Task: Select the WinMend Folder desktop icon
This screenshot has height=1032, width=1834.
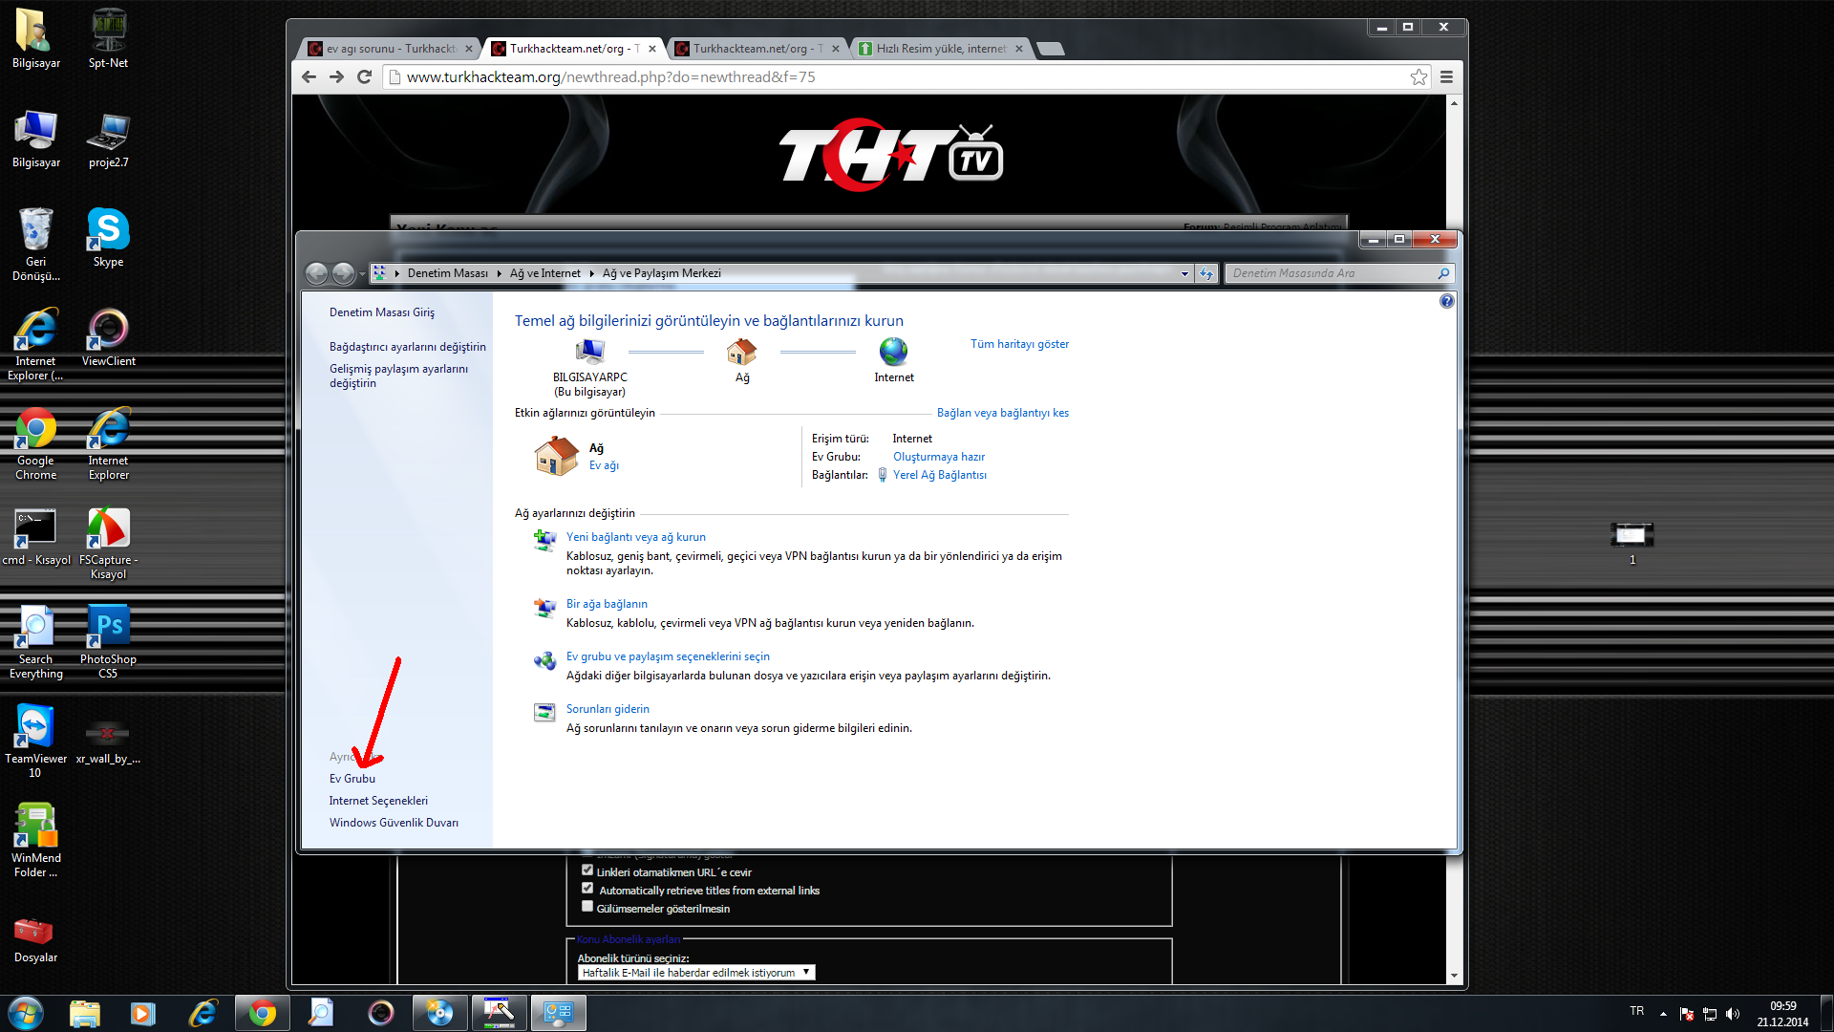Action: coord(35,840)
